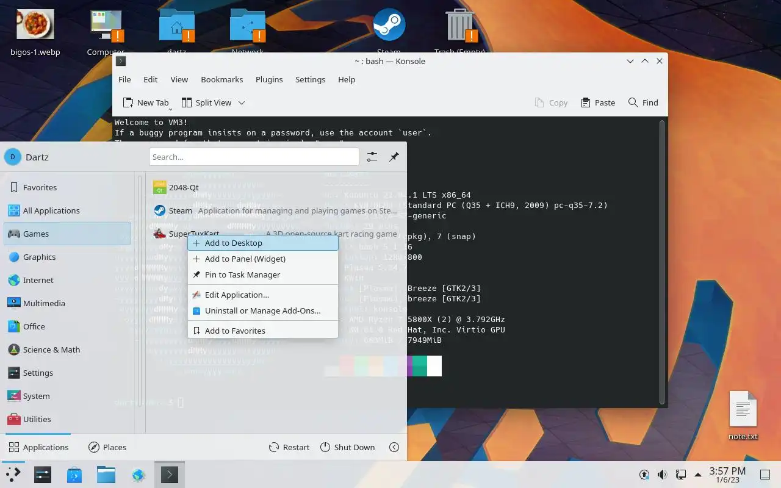Select Games category in launcher
This screenshot has width=781, height=488.
(67, 234)
